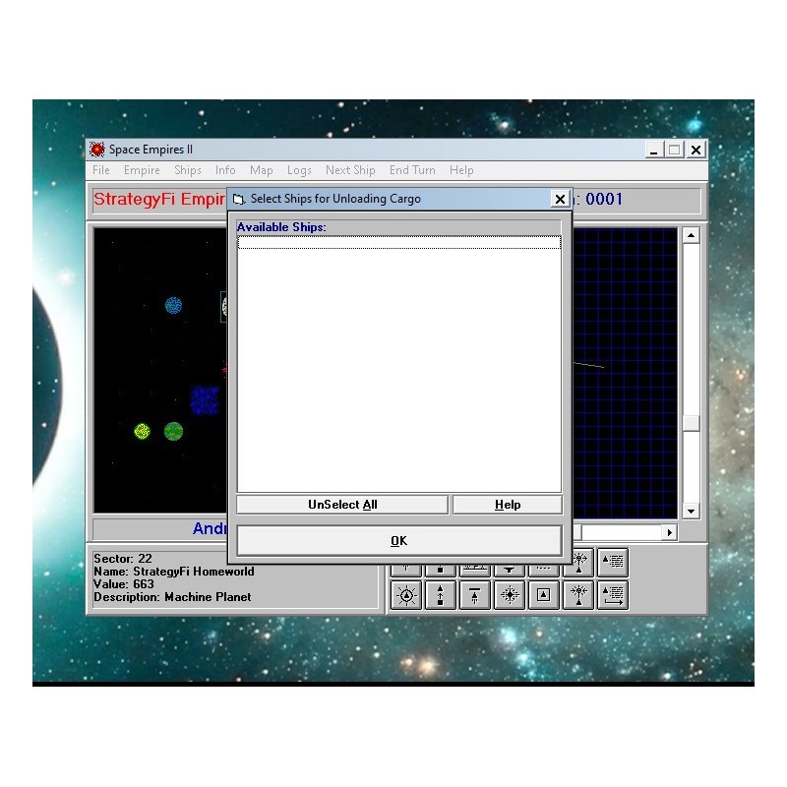Select the blue nebula on the map
This screenshot has width=787, height=787.
pos(205,400)
